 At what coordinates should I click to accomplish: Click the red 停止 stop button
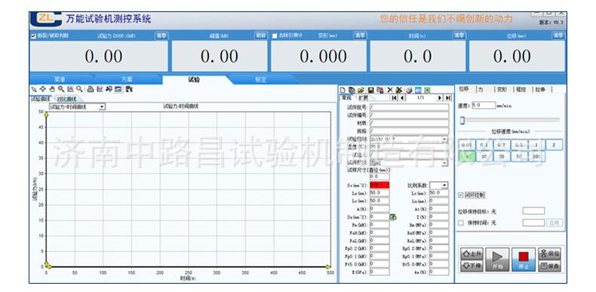[x=524, y=260]
